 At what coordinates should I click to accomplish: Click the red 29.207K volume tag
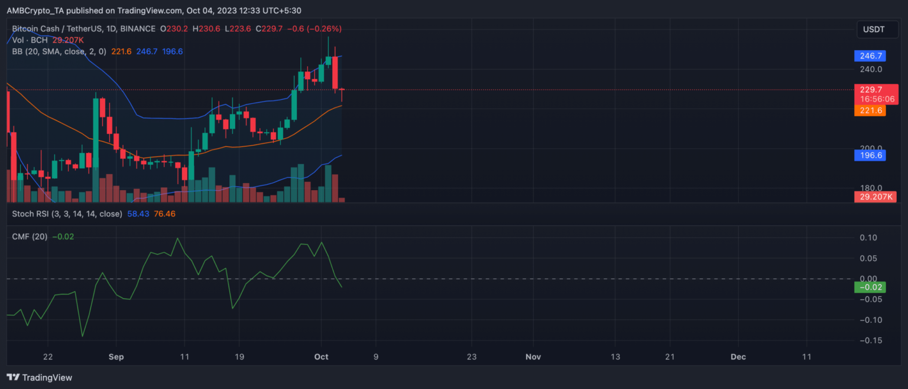pyautogui.click(x=875, y=197)
